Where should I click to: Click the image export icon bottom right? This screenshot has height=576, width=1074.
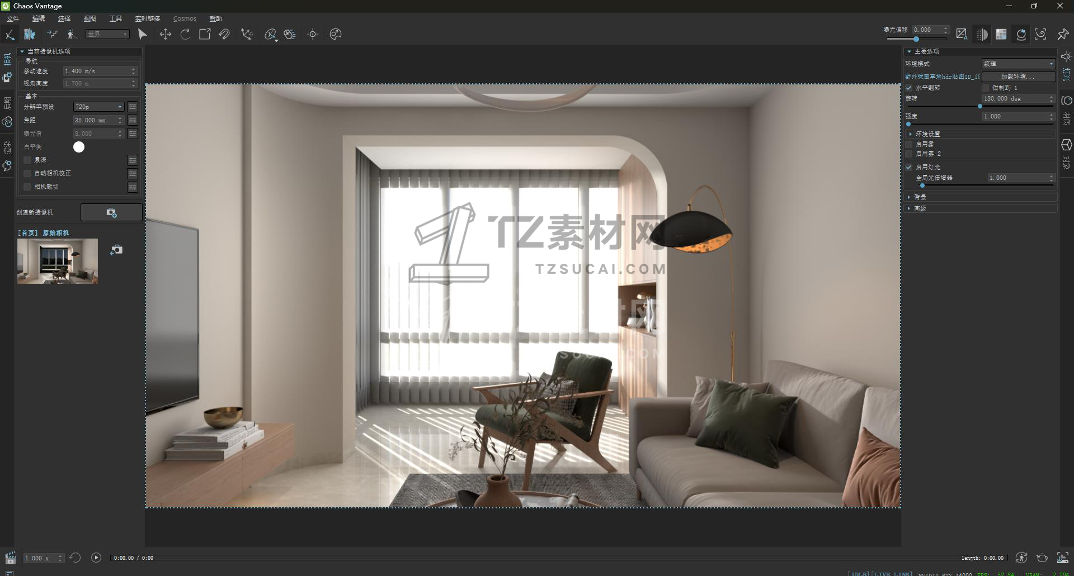click(x=1063, y=558)
